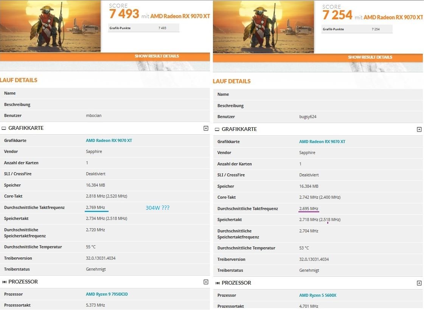Viewport: 424px width, 310px height.
Task: Click left GRAFIKKARTE graphics card icon
Action: tap(4, 128)
